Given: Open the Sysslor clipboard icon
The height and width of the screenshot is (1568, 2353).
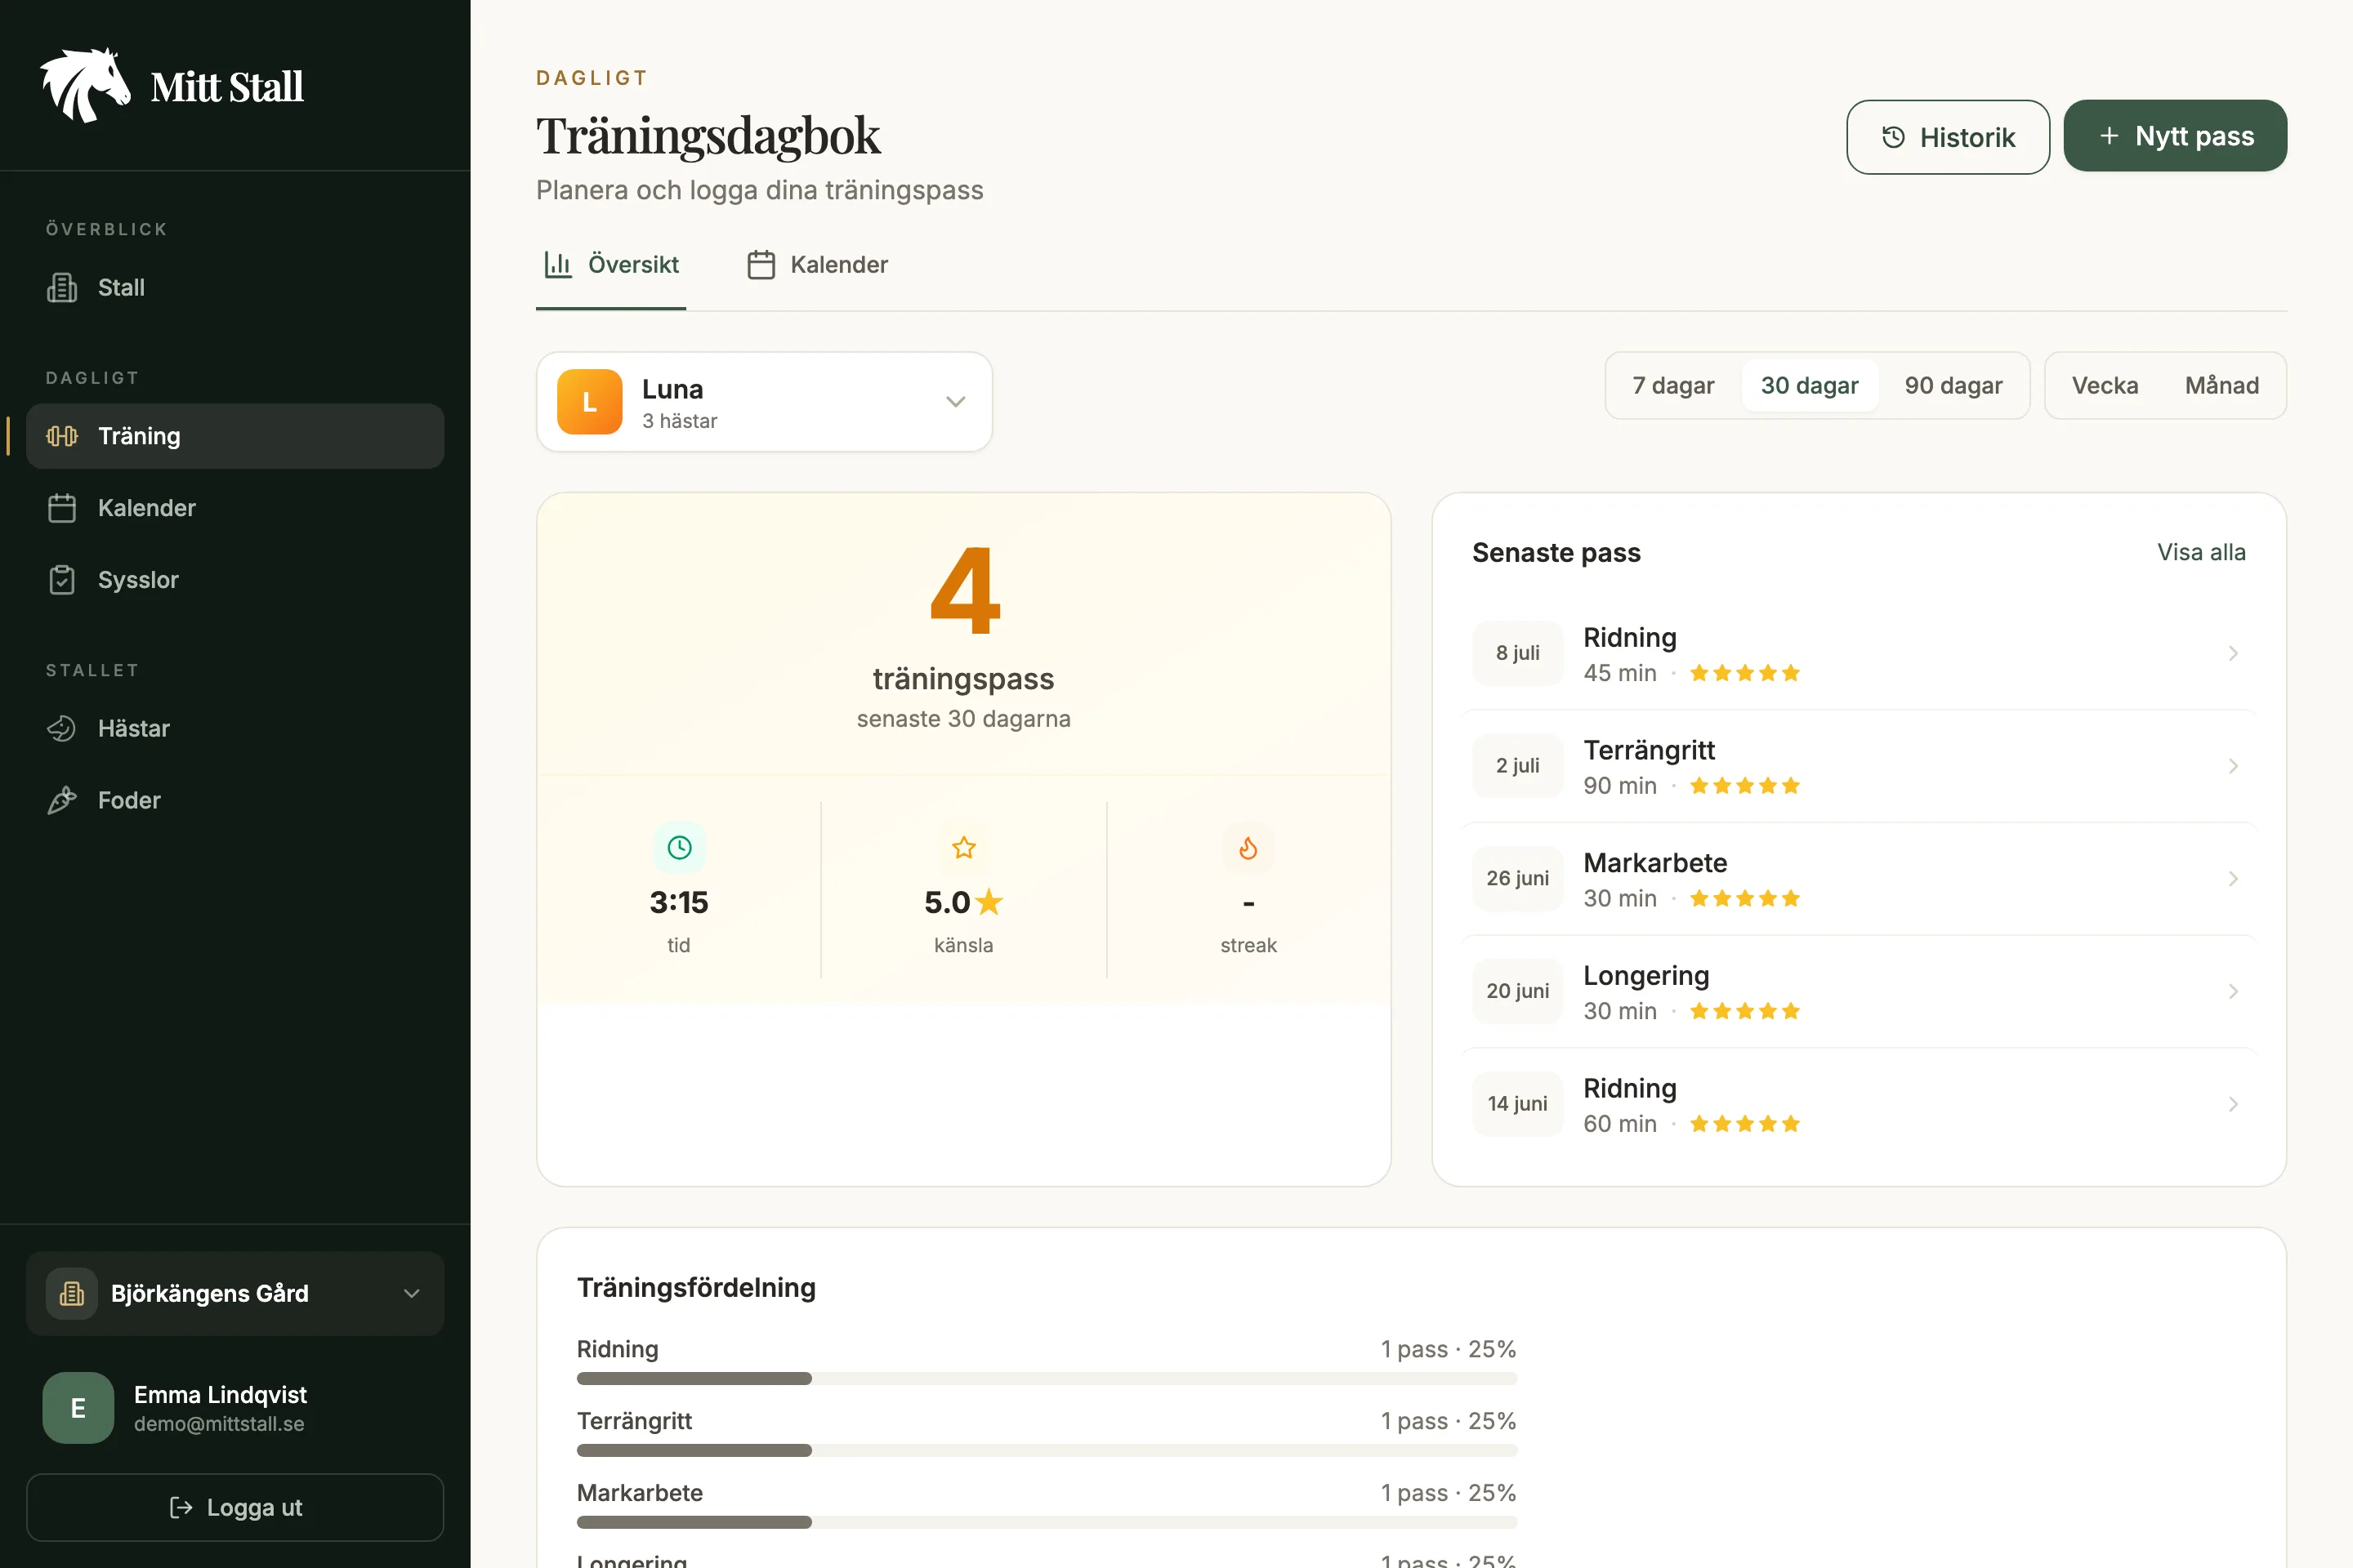Looking at the screenshot, I should 62,580.
